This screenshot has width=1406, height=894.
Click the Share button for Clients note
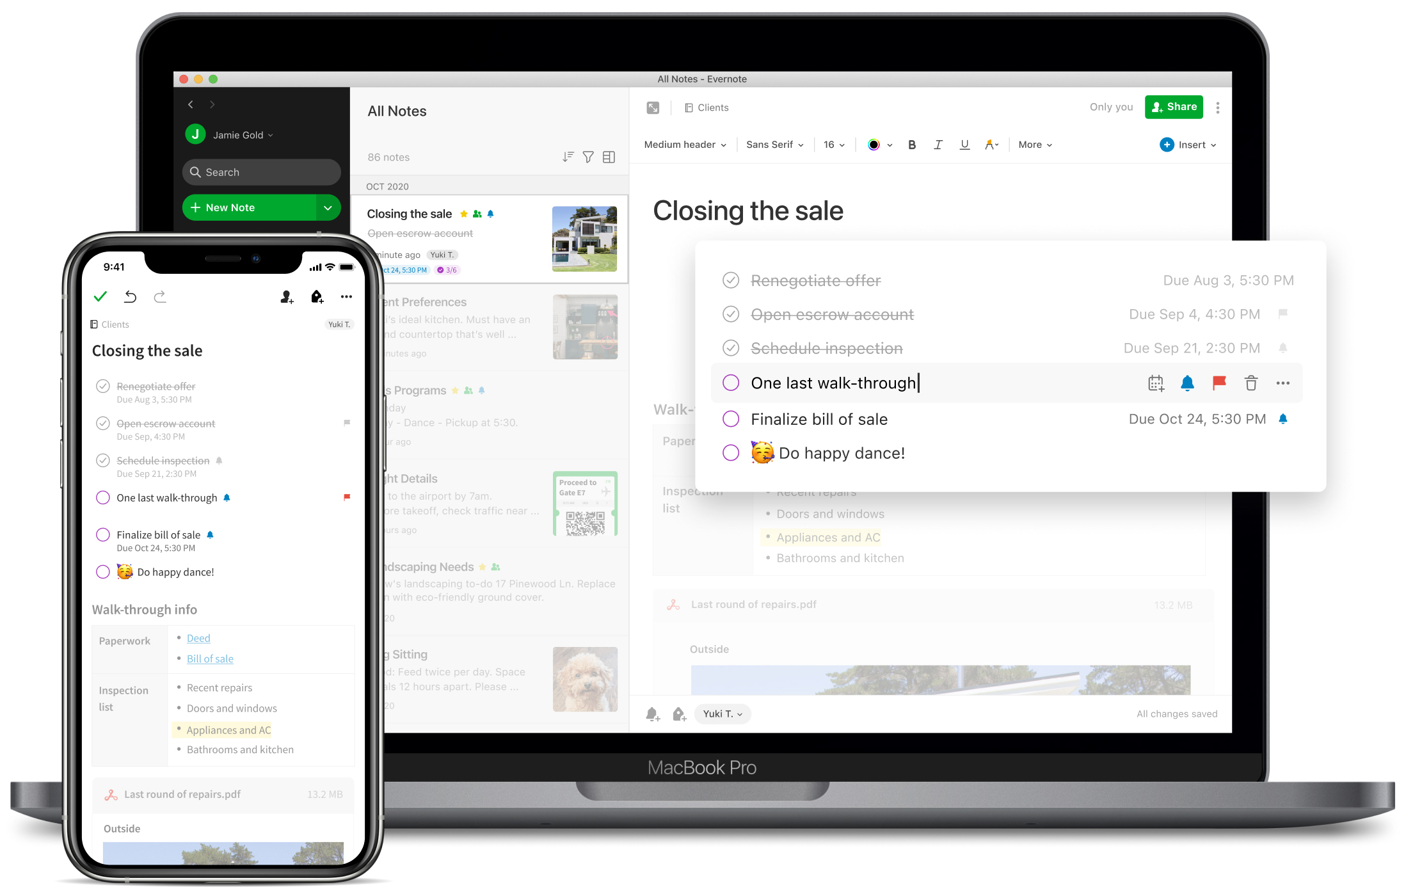1174,108
